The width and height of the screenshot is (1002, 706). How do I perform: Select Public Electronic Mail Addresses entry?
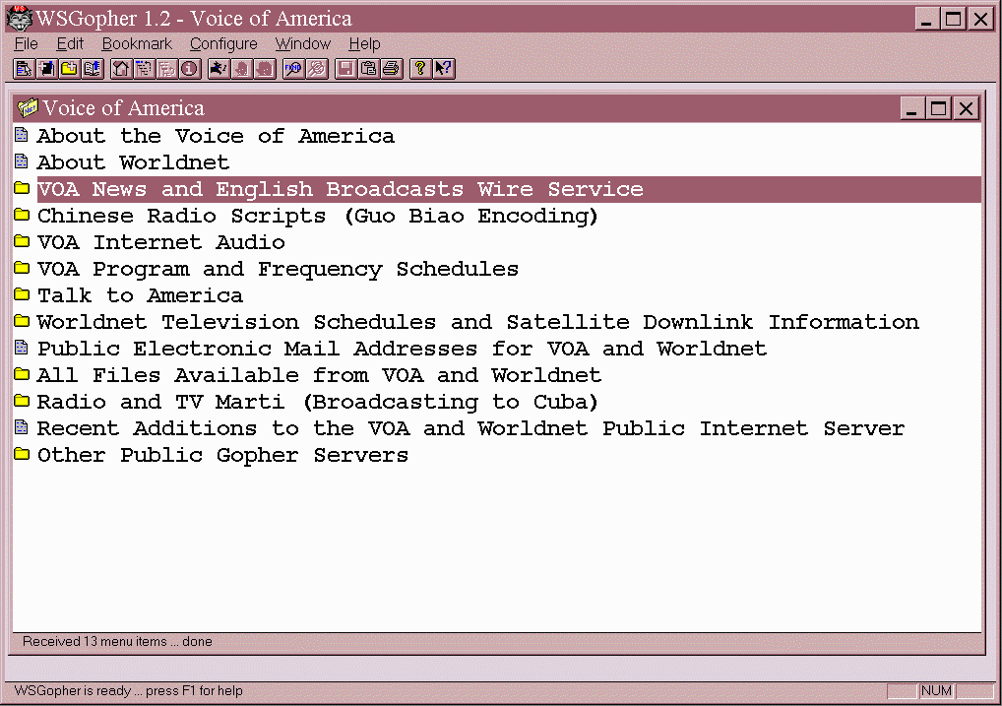point(402,350)
